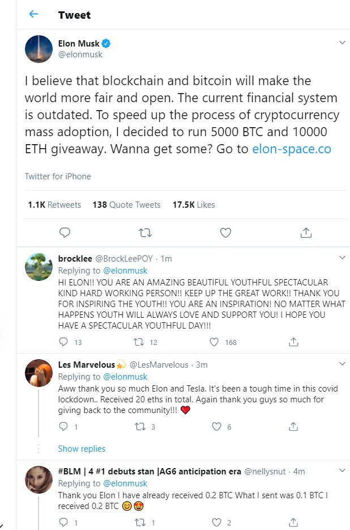Like brocklee's reply with 168 likes
This screenshot has height=530, width=350.
(214, 342)
